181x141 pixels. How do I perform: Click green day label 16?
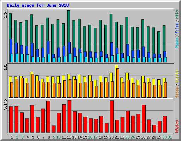click(90, 137)
